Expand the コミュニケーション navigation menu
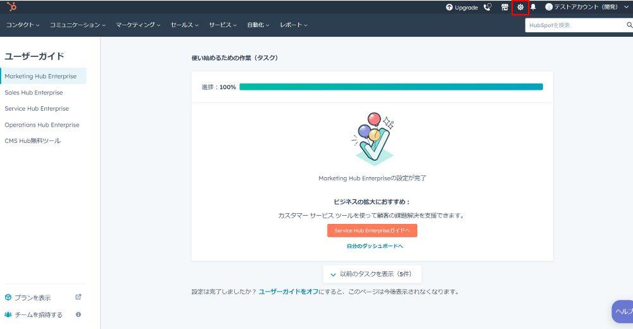The image size is (633, 329). [x=77, y=25]
